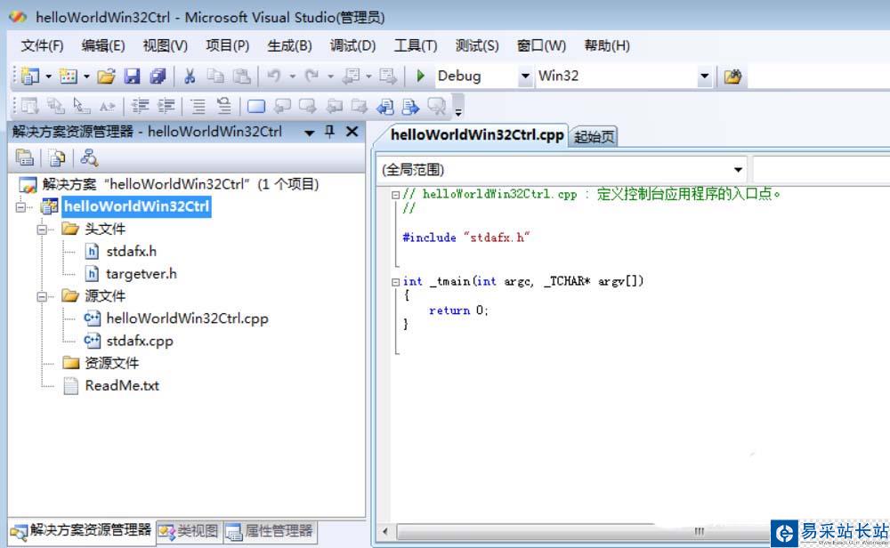Collapse the _tmain function outlining box

coord(396,282)
